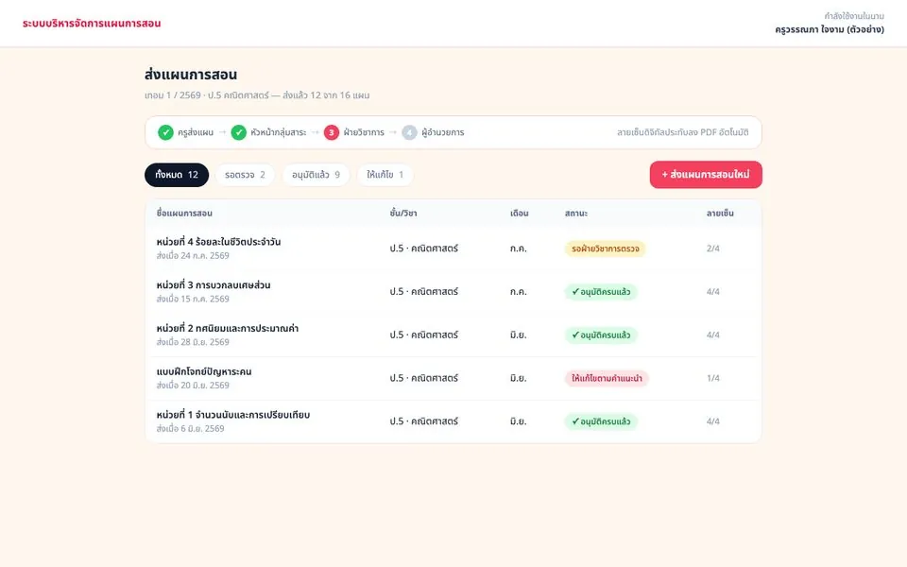Click the submitted date ส่งเมื่อ 20 มิ.ย. 2569
Image resolution: width=907 pixels, height=567 pixels.
click(193, 386)
